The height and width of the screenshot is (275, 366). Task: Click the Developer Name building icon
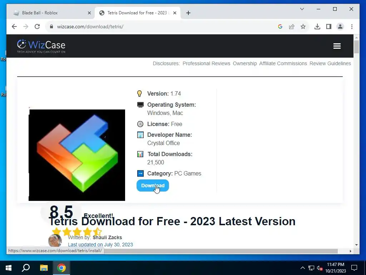tap(140, 135)
